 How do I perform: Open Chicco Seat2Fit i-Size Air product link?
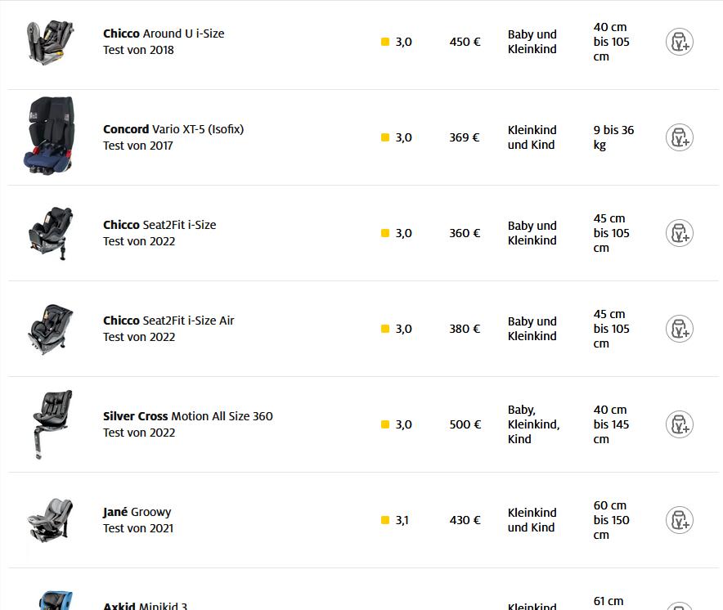click(x=168, y=321)
